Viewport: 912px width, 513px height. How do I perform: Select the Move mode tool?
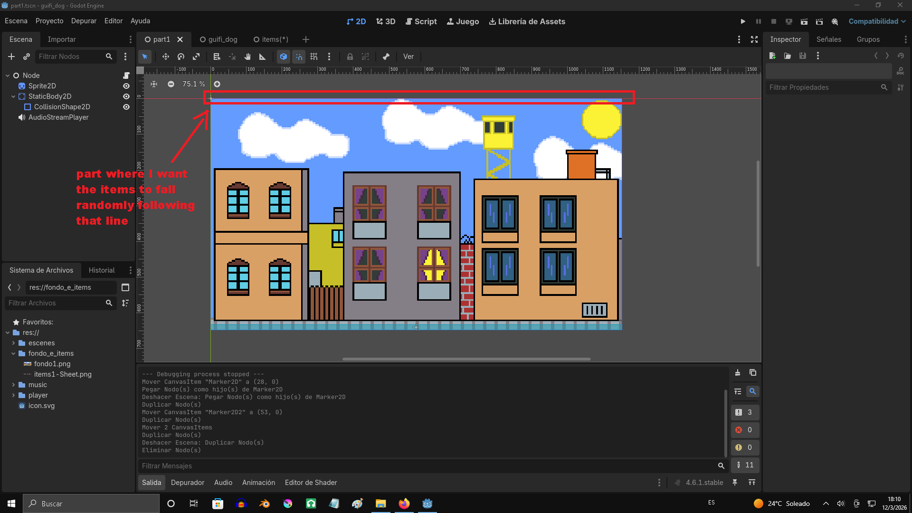pyautogui.click(x=165, y=57)
